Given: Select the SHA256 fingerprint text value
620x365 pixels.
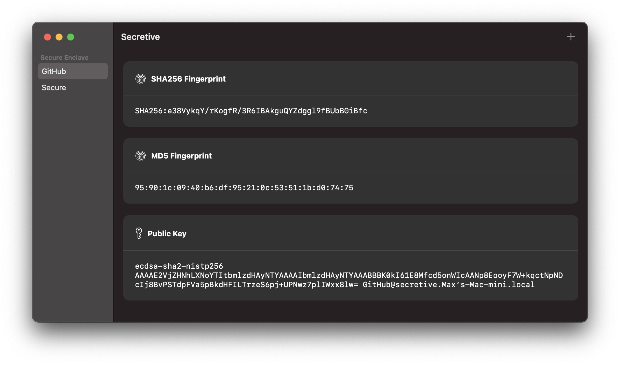Looking at the screenshot, I should (251, 110).
